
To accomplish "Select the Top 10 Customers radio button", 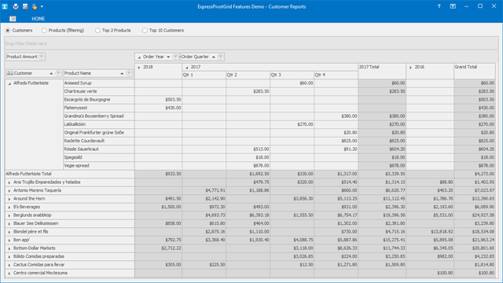I will [145, 31].
